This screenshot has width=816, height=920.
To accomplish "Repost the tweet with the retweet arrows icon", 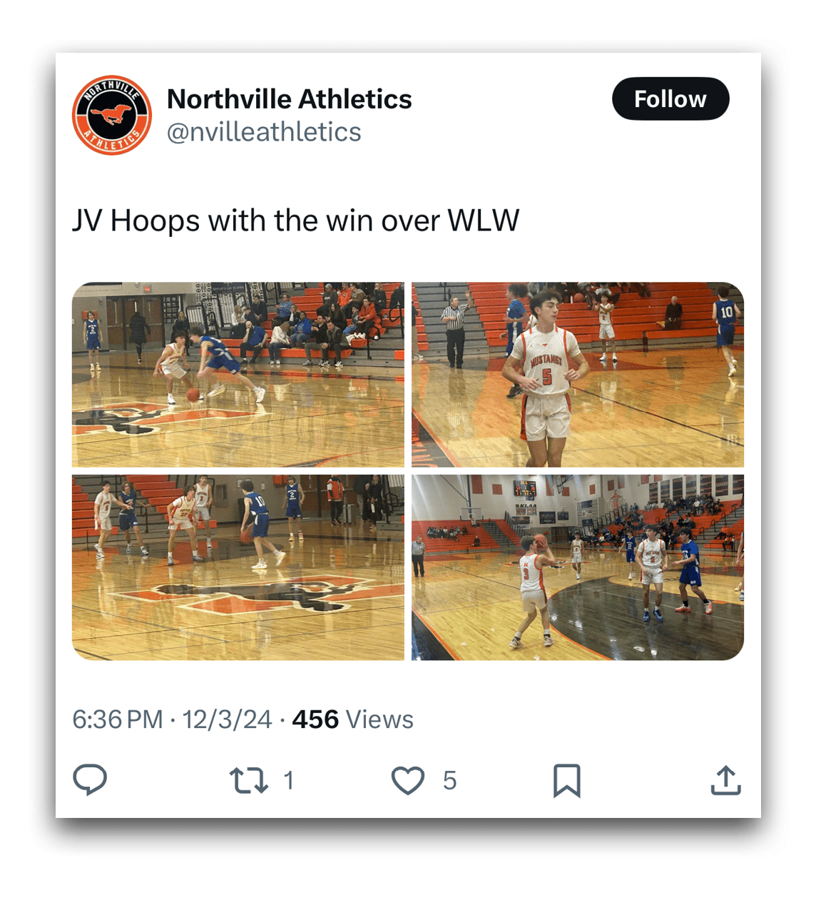I will point(249,780).
